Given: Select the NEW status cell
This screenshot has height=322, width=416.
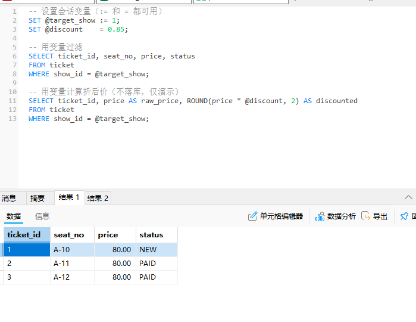Looking at the screenshot, I should click(148, 249).
